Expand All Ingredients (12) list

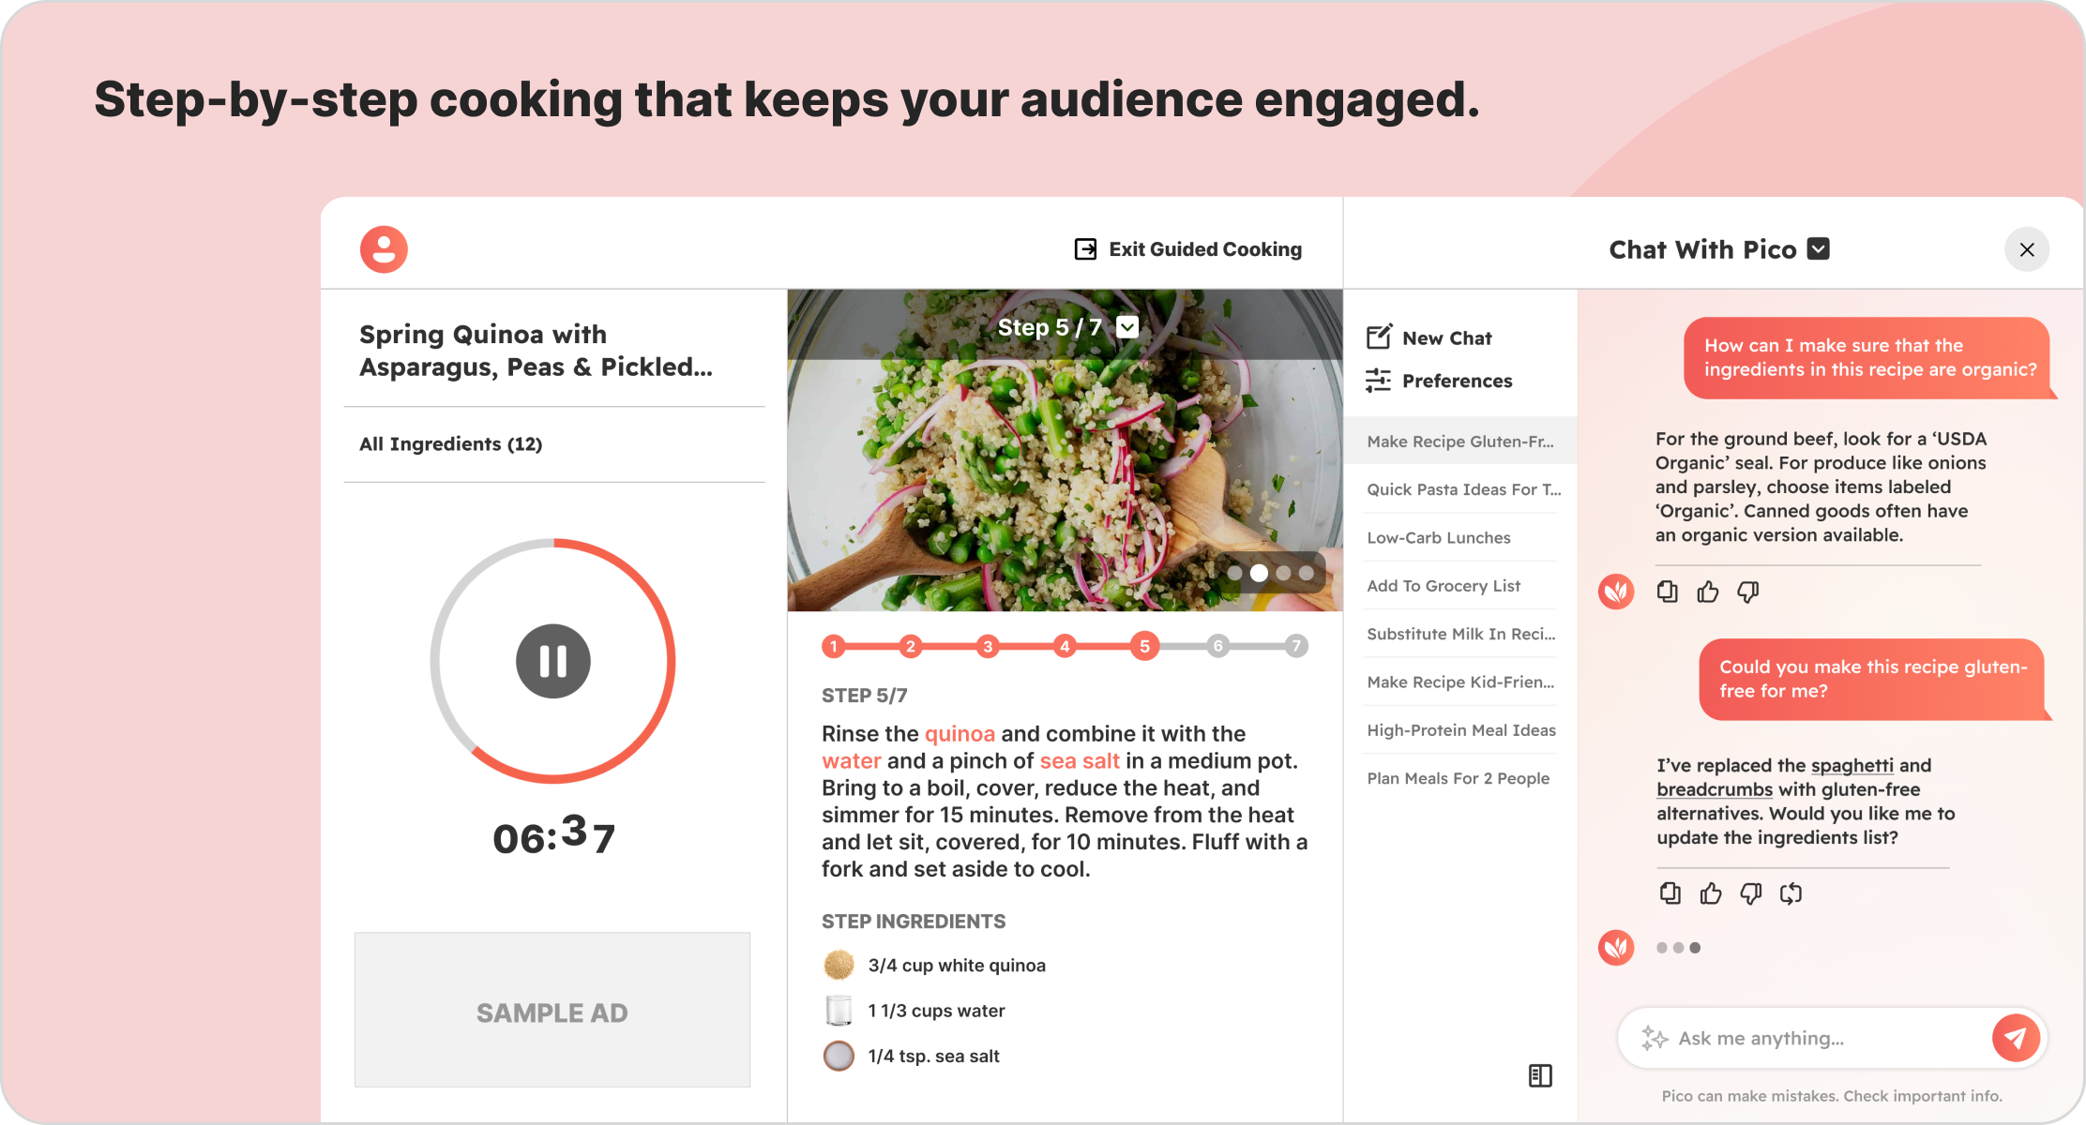(451, 444)
